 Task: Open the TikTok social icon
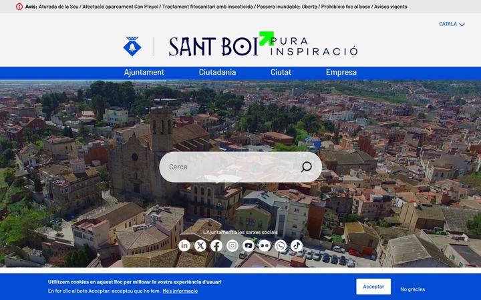pos(297,245)
